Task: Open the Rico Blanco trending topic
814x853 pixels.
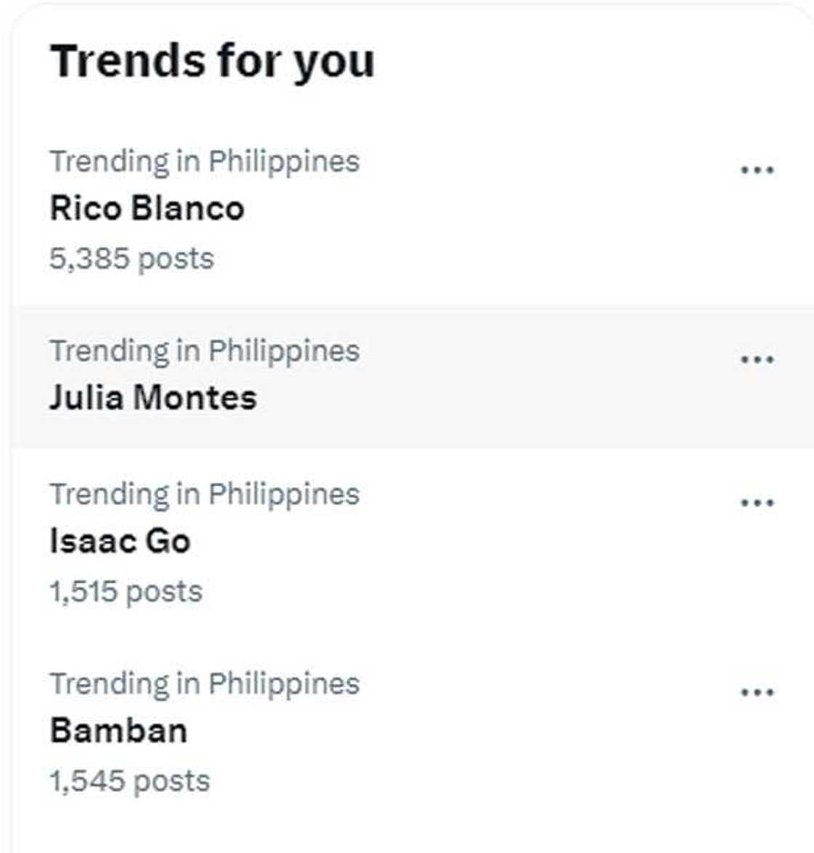Action: coord(147,209)
